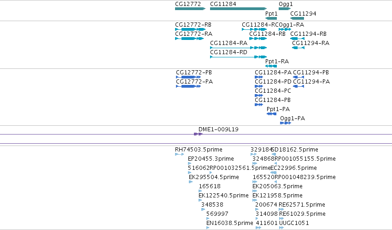
Task: Click the EC22996.5prime EST glyph
Action: (274, 173)
